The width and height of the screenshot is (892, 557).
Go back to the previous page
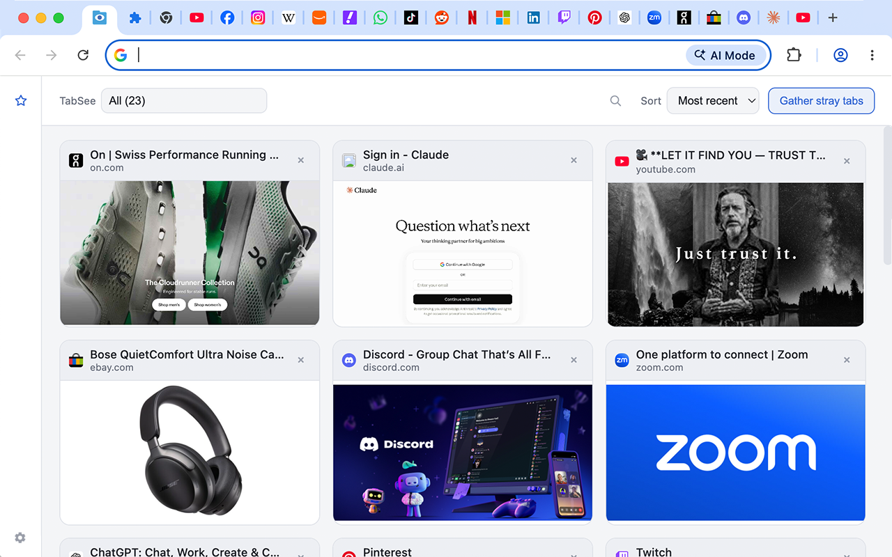(20, 55)
